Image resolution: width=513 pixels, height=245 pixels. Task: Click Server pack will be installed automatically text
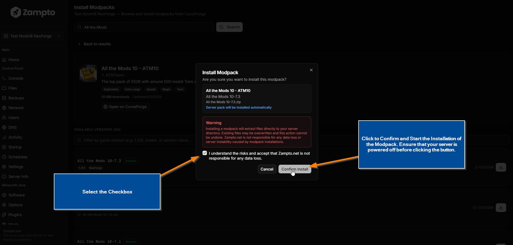239,107
